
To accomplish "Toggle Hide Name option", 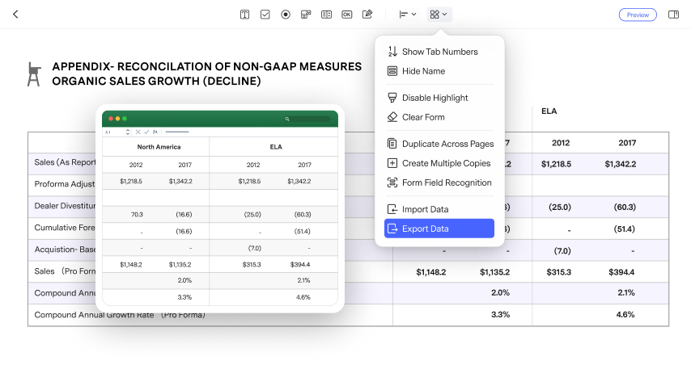I will (423, 71).
